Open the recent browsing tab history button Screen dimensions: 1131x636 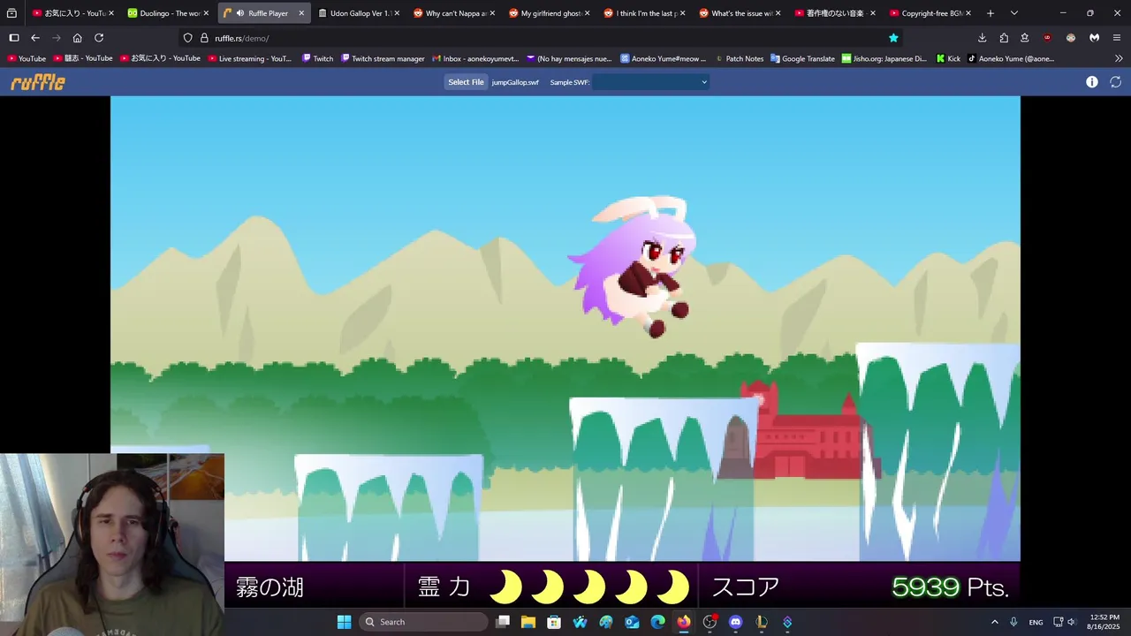tap(12, 13)
